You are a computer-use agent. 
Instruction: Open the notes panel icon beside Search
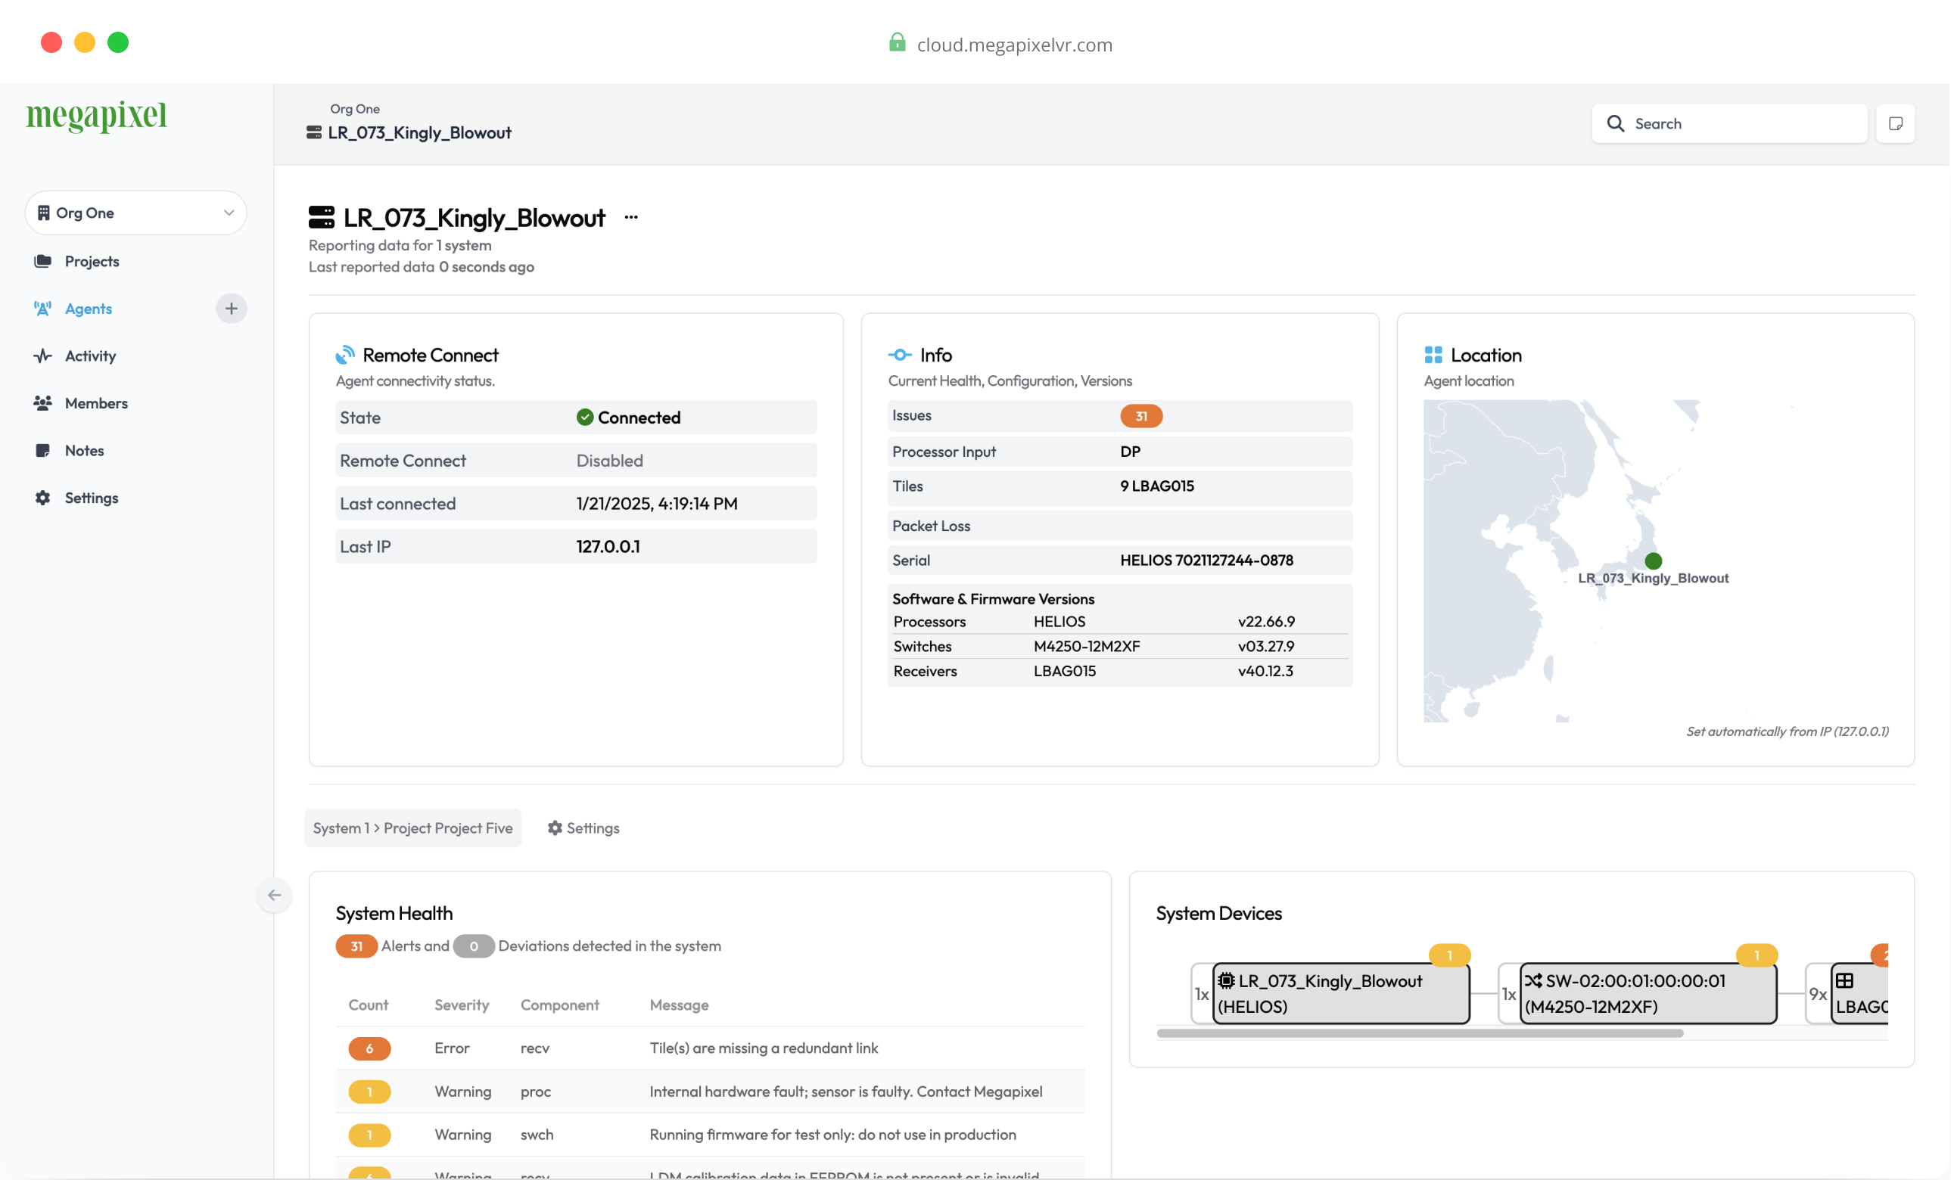coord(1896,123)
